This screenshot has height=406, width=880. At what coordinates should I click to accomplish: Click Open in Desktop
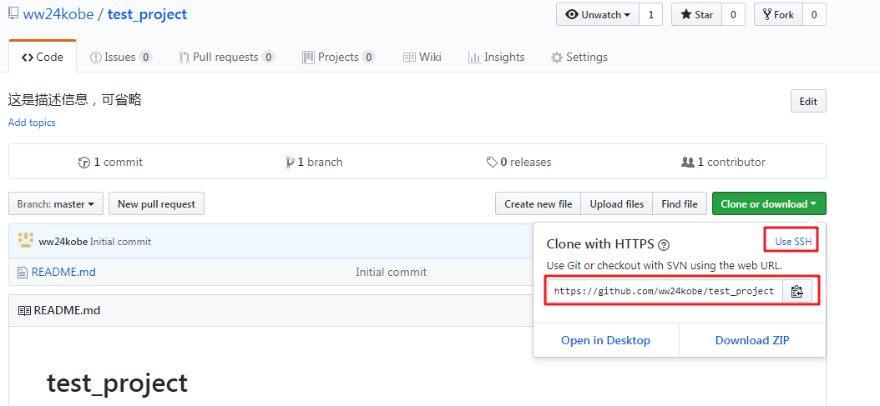click(605, 340)
